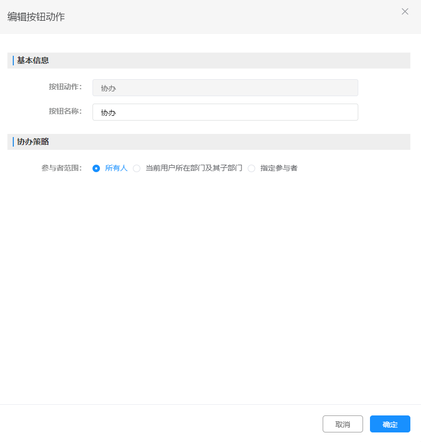Confirm with the blue 确定 button

pyautogui.click(x=390, y=424)
